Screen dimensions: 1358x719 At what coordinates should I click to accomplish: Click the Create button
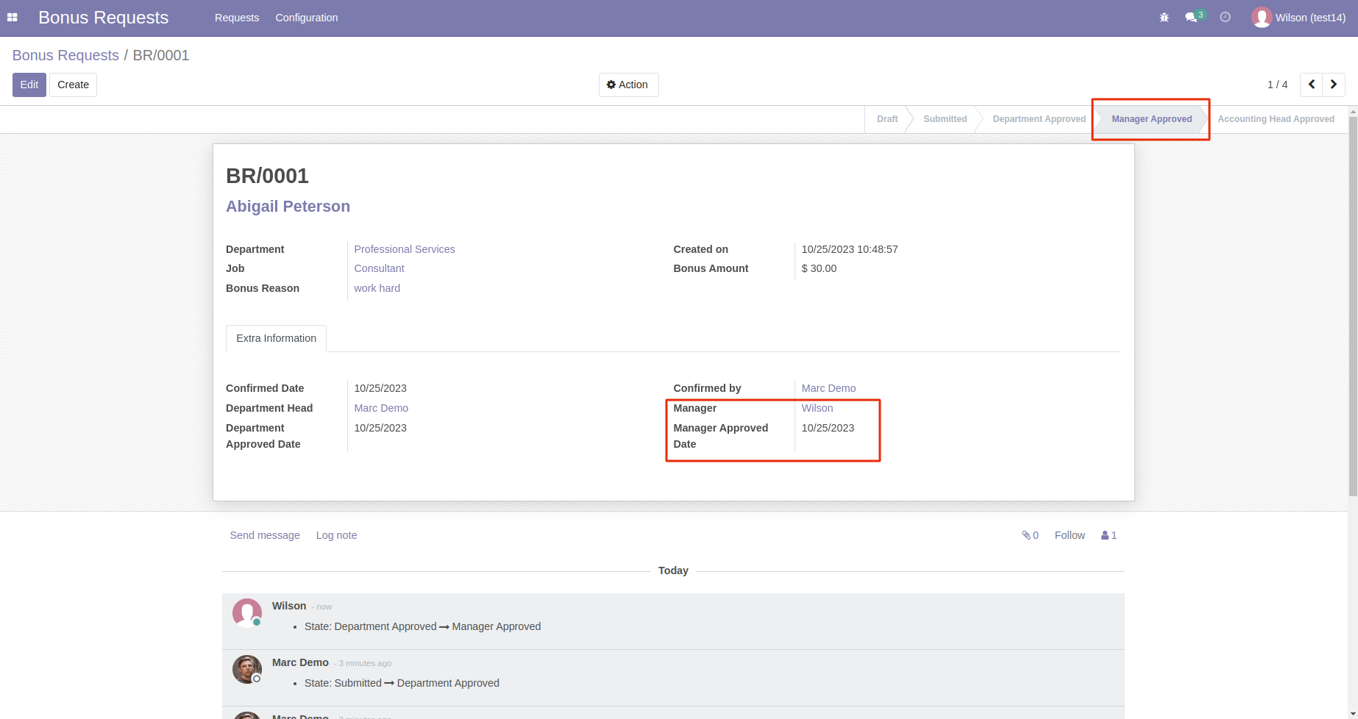coord(74,85)
